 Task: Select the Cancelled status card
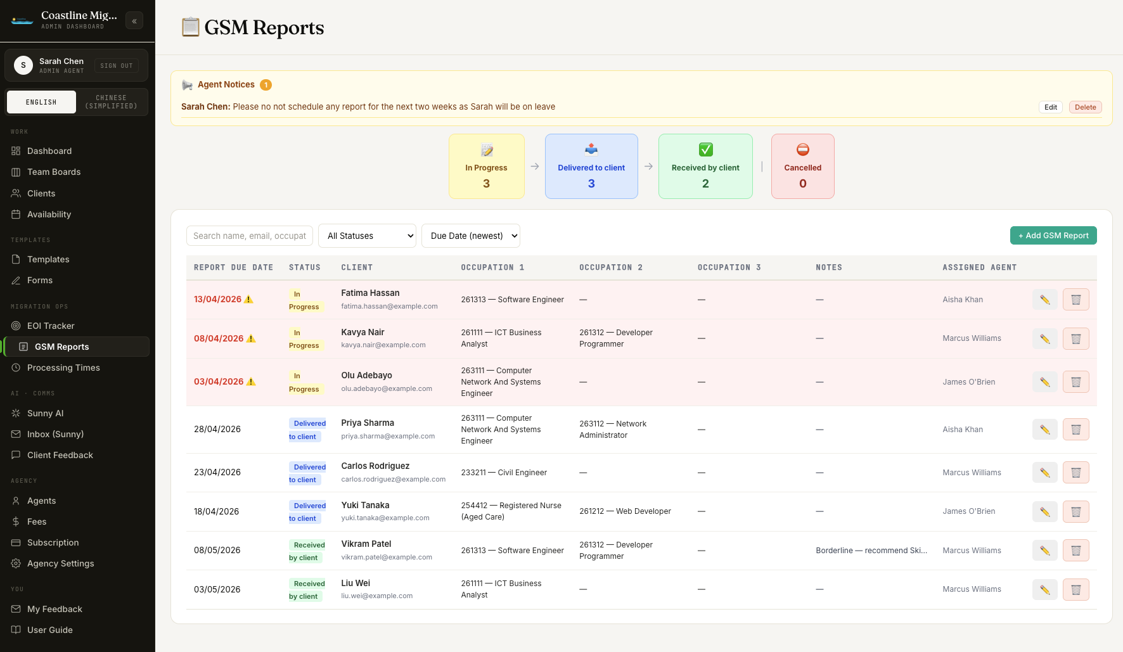pos(803,166)
